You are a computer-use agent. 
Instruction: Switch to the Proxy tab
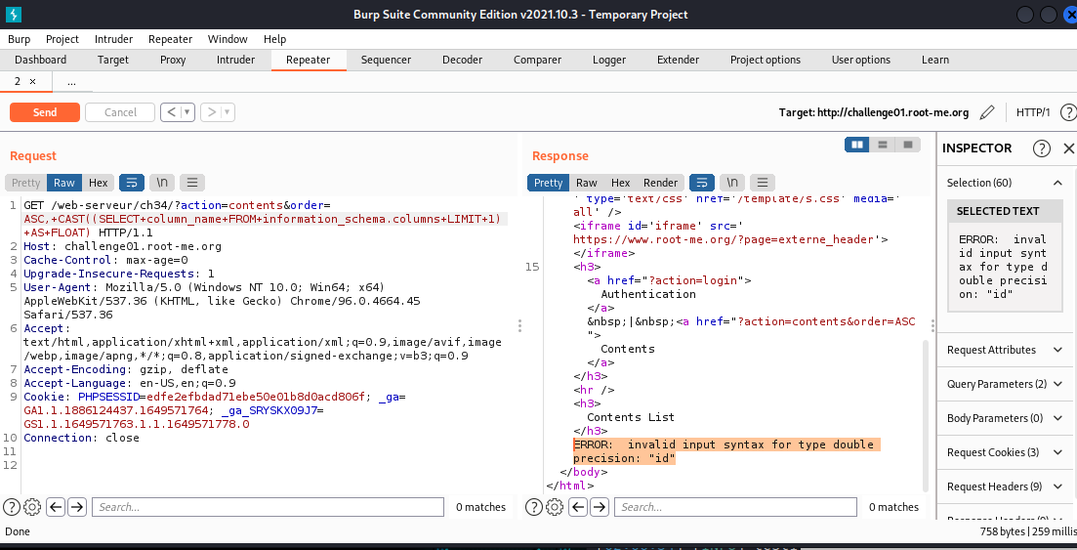pyautogui.click(x=173, y=60)
